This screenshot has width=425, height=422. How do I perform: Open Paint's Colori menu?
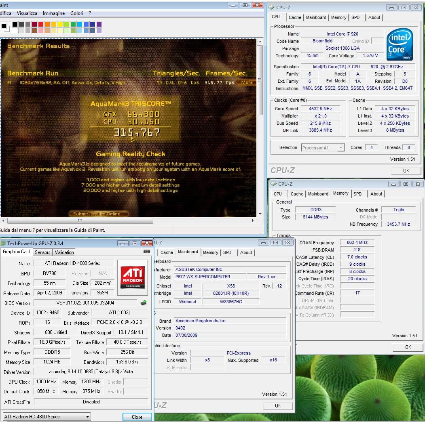pyautogui.click(x=77, y=13)
